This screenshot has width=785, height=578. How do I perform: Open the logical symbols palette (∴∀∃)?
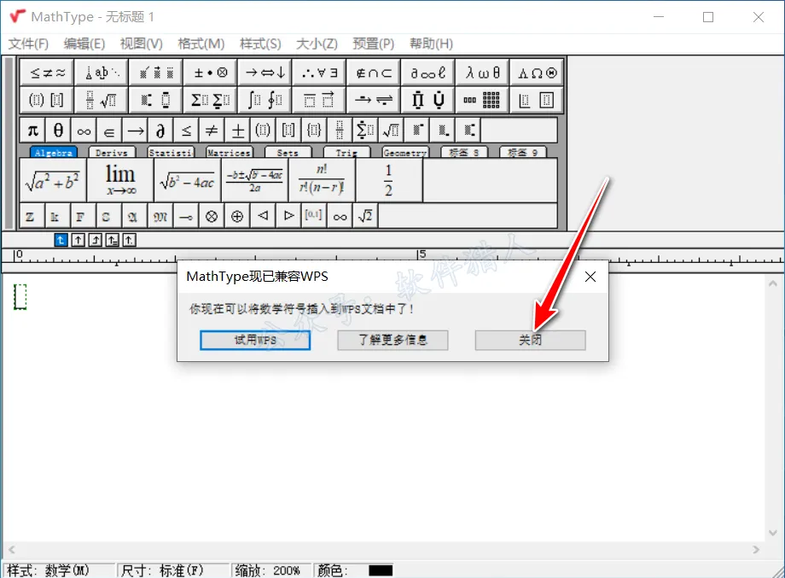[319, 73]
